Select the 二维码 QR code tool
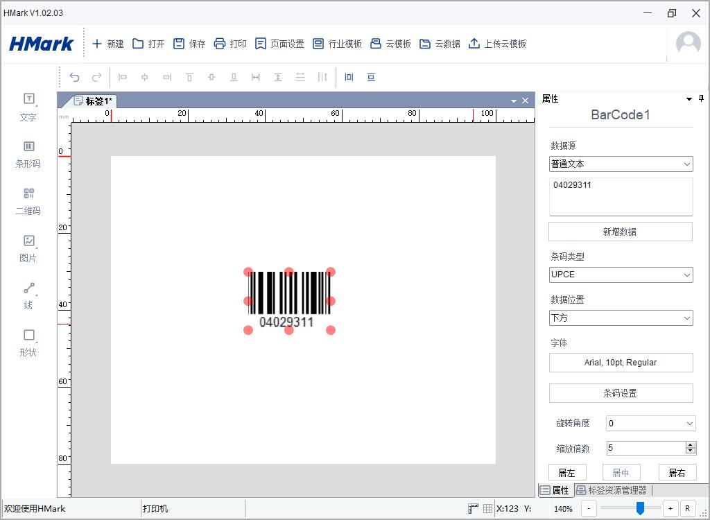This screenshot has height=520, width=710. [28, 202]
